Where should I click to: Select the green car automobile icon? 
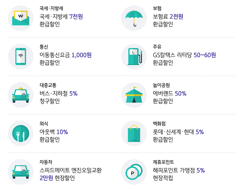click(x=21, y=172)
